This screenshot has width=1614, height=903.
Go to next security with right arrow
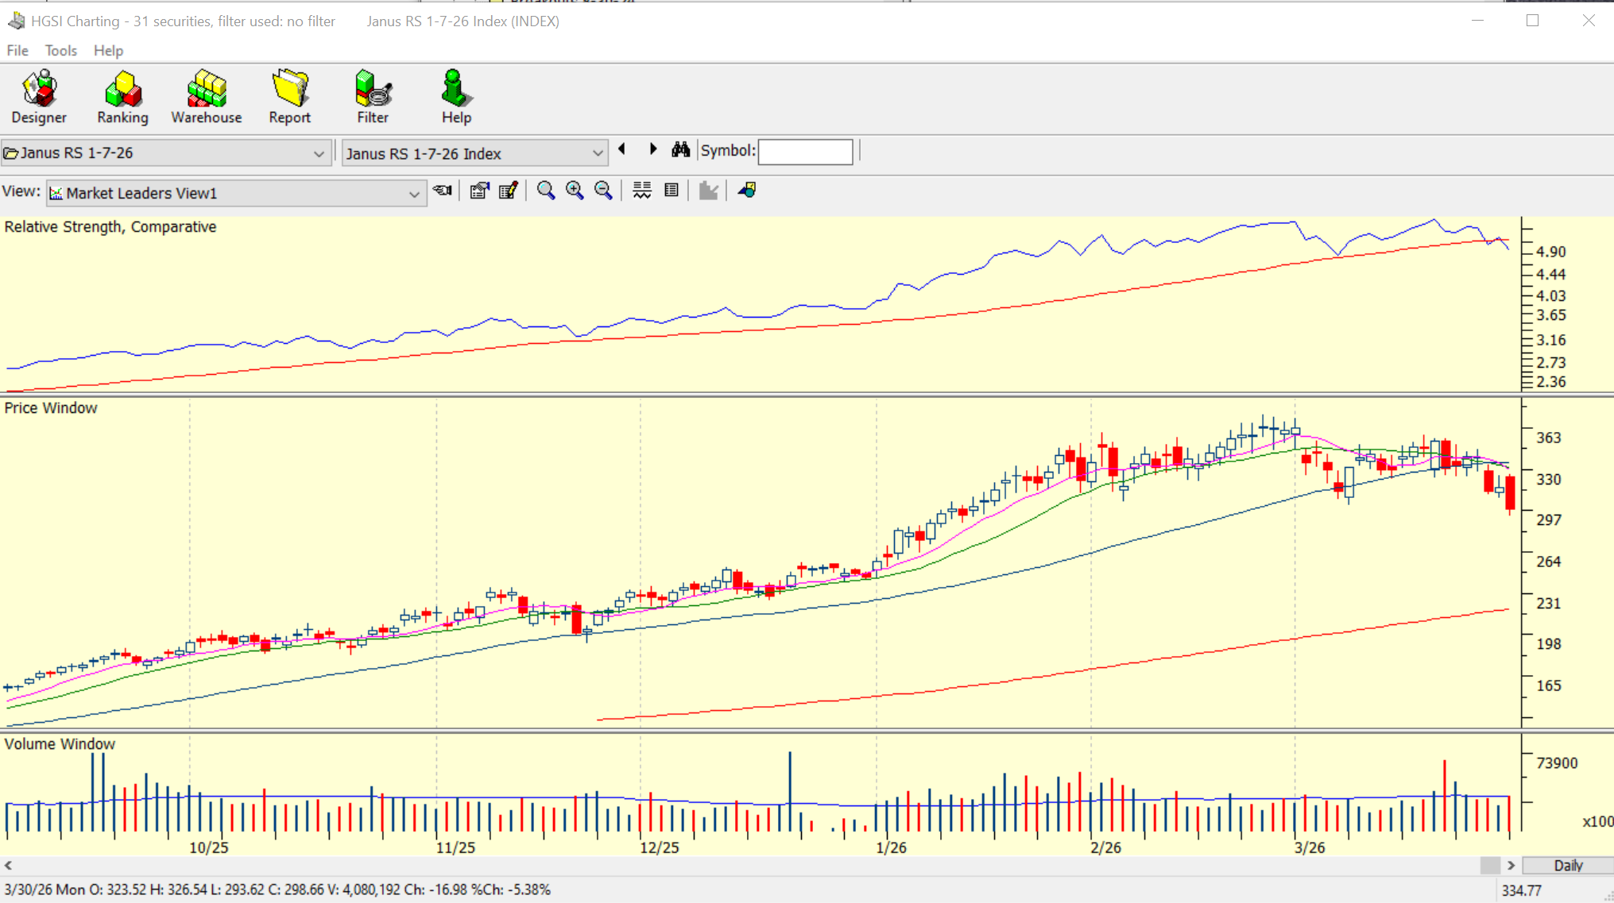[x=653, y=149]
